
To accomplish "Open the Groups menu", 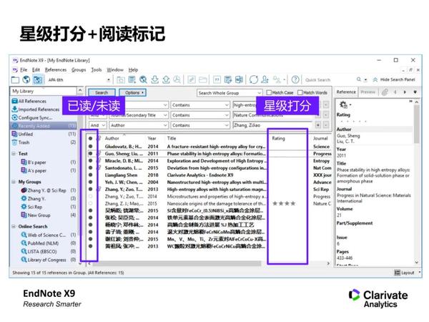I will pyautogui.click(x=79, y=69).
